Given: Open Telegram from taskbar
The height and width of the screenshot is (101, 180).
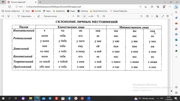Looking at the screenshot, I should click(x=50, y=98).
